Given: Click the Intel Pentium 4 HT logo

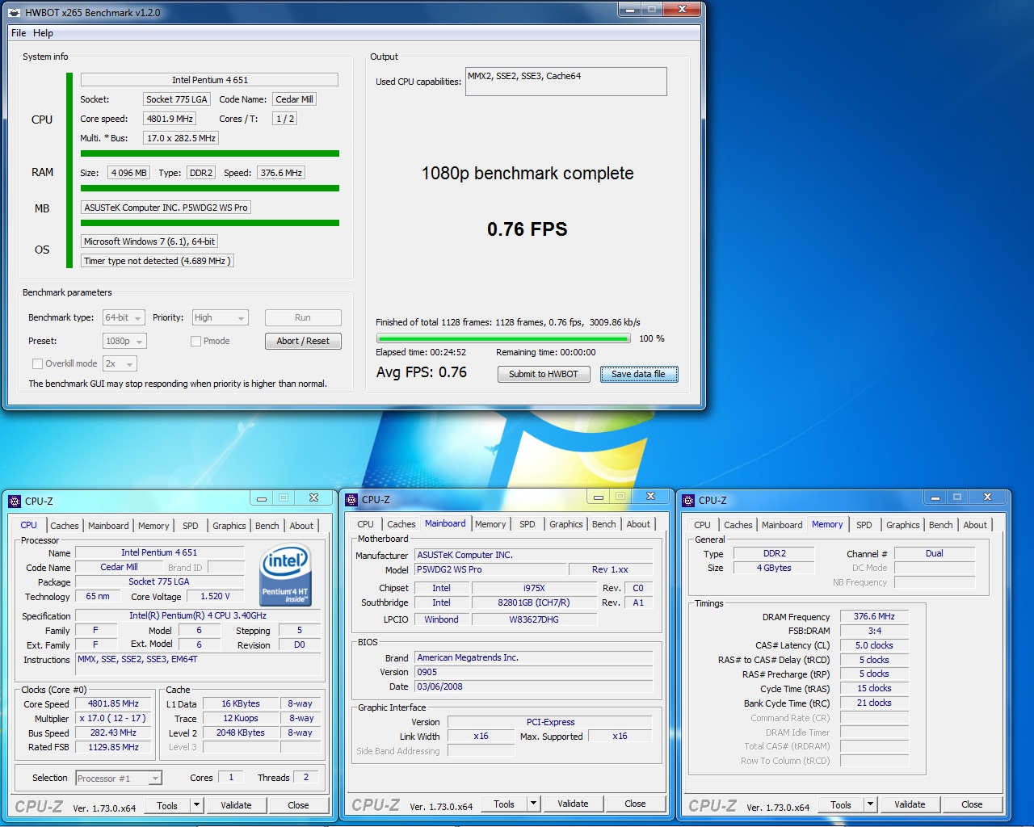Looking at the screenshot, I should coord(285,576).
